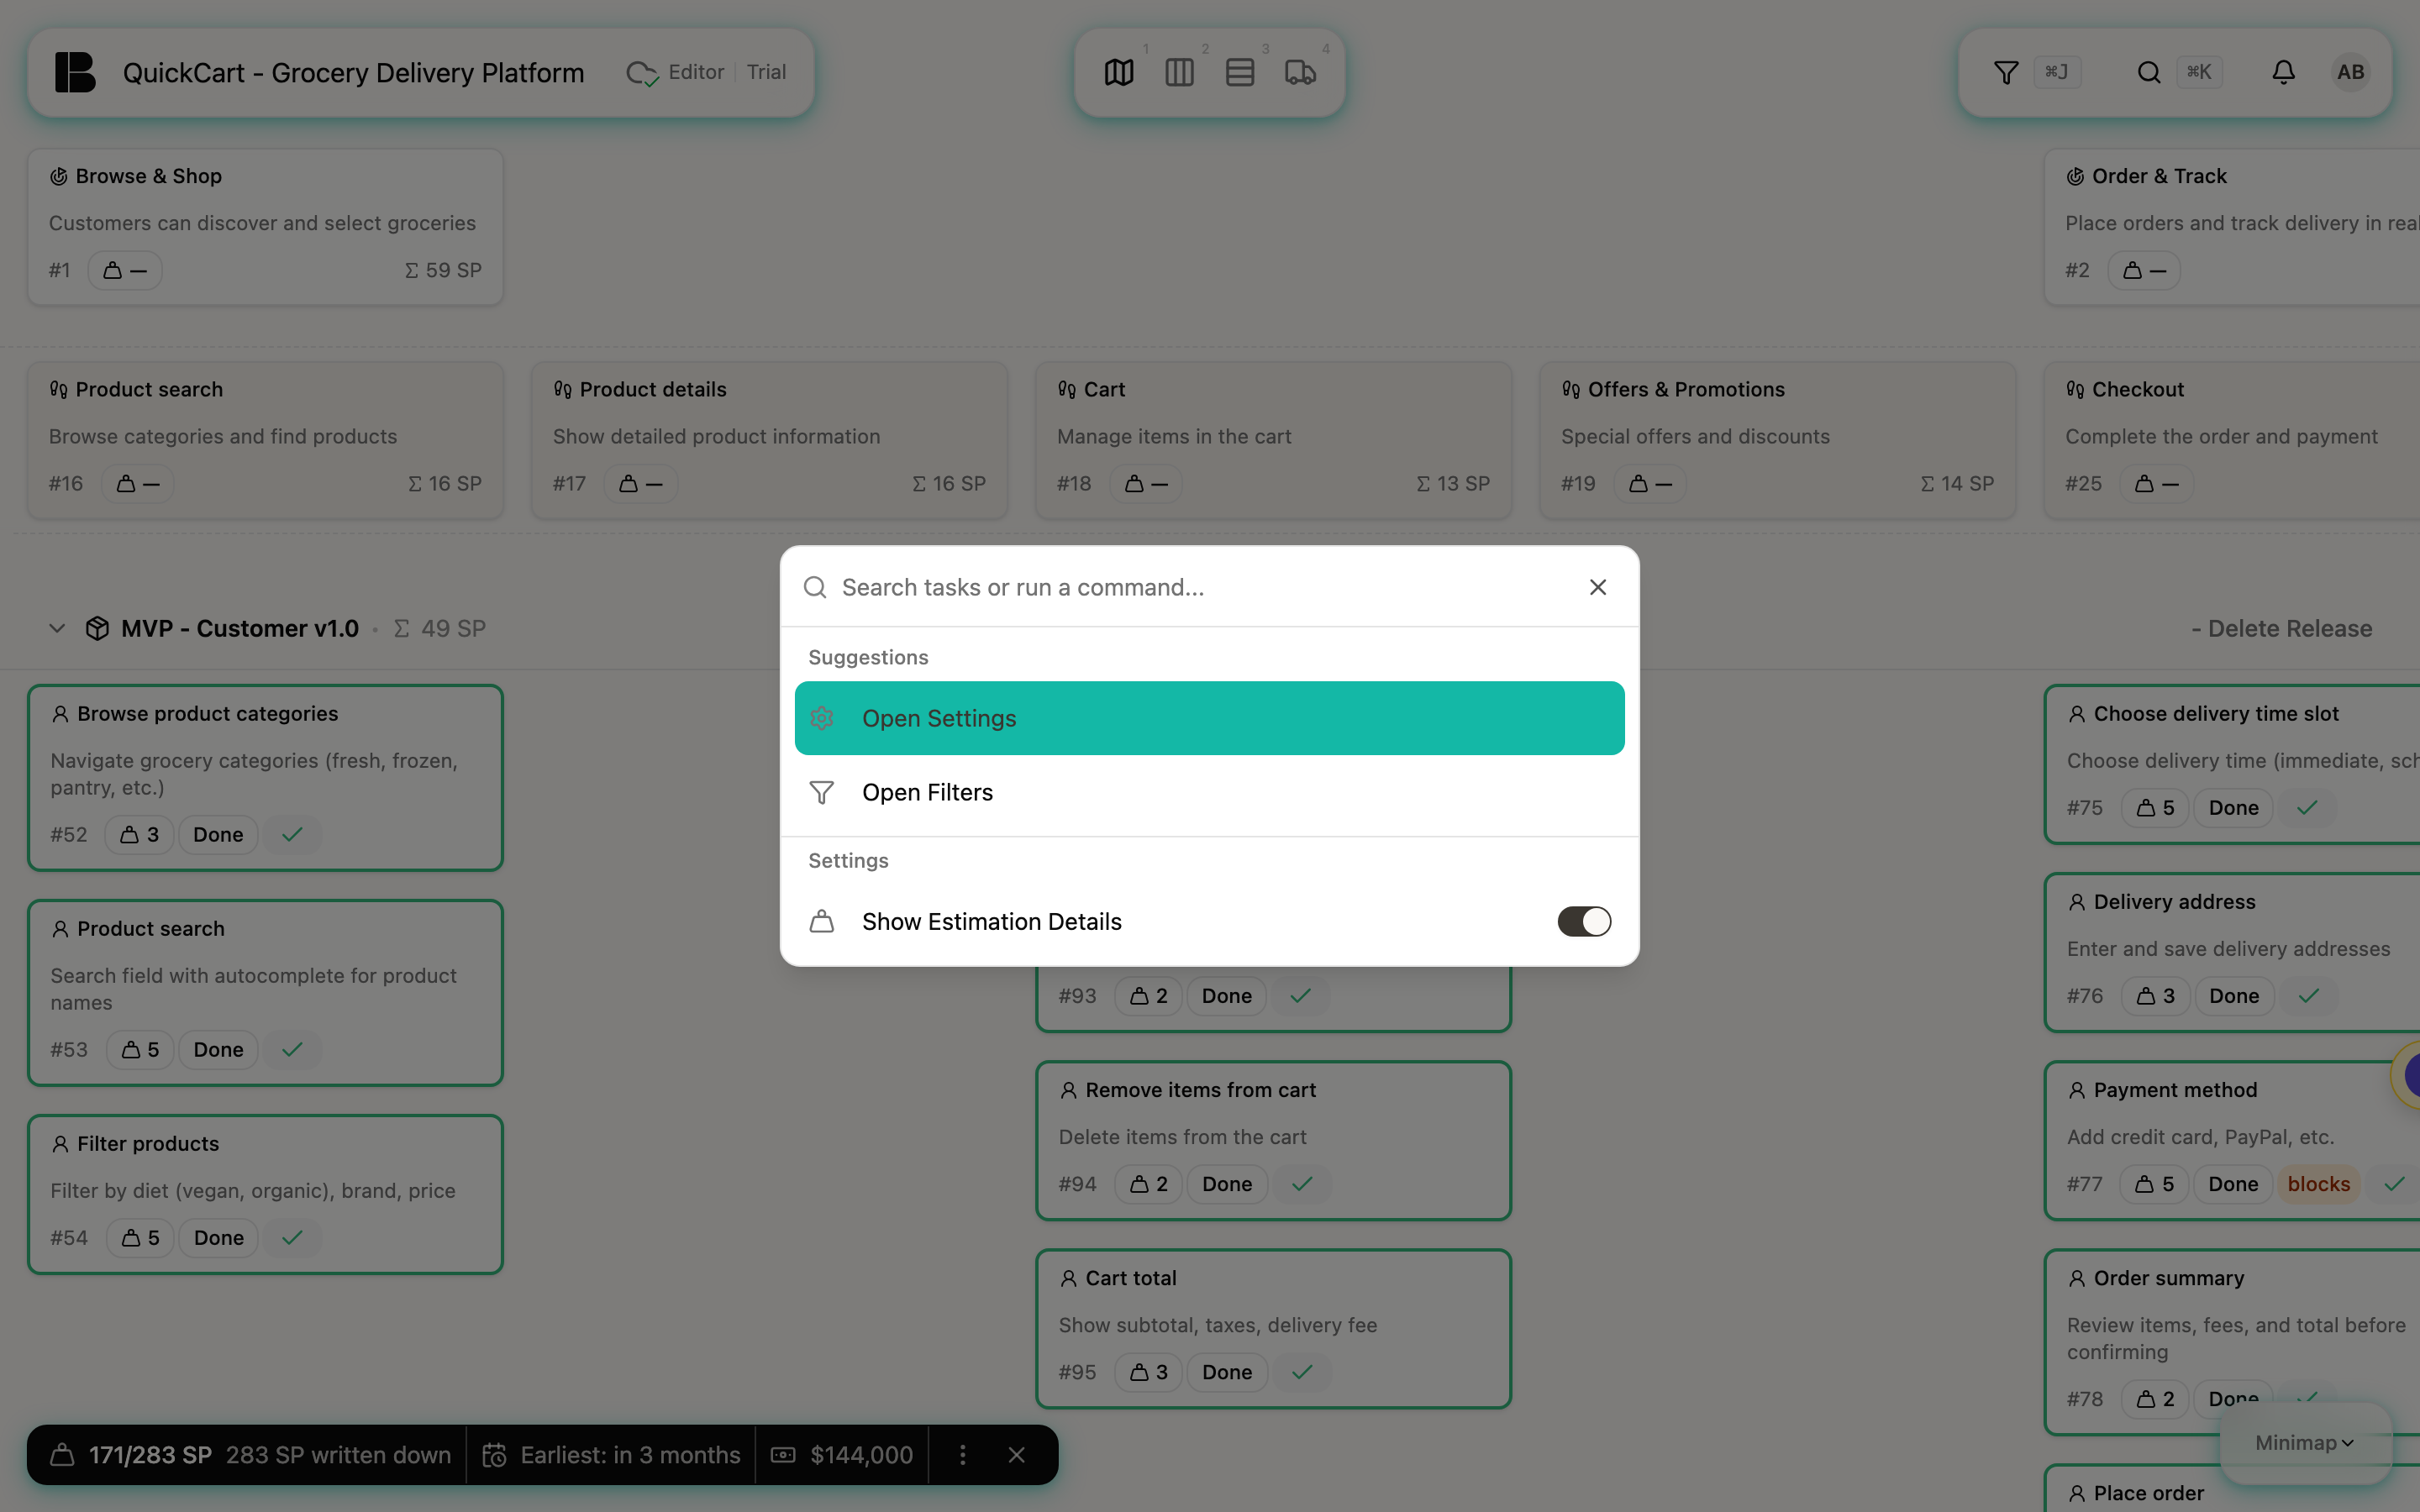Open the Browse & Shop goal card

pos(265,226)
